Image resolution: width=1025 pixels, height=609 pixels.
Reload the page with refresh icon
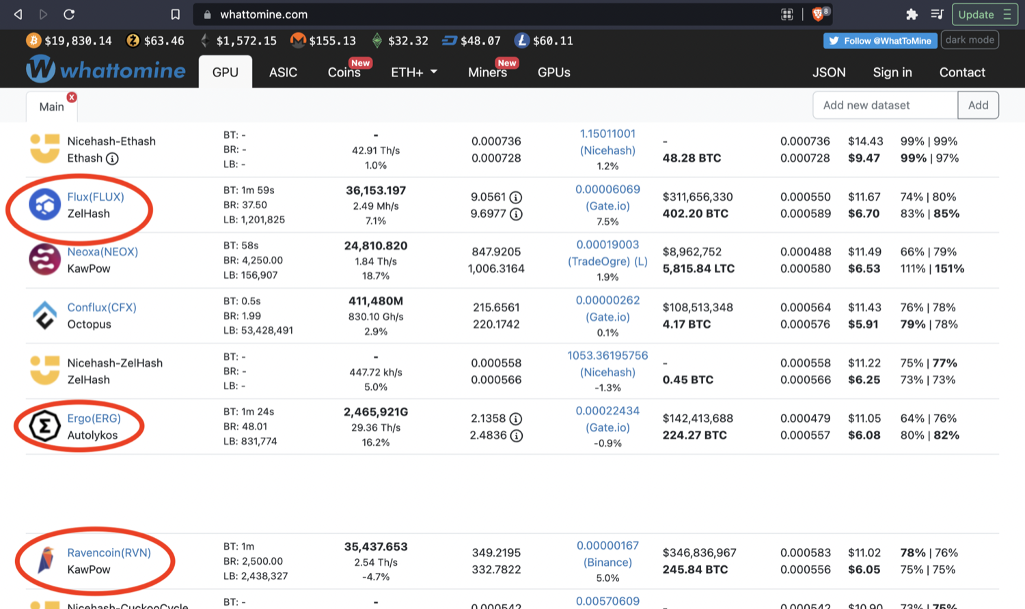[69, 14]
